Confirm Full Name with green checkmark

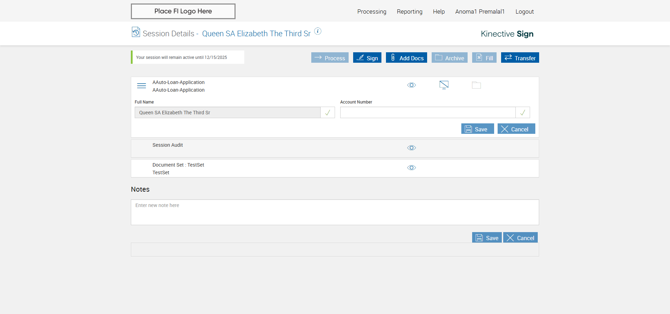pyautogui.click(x=328, y=113)
